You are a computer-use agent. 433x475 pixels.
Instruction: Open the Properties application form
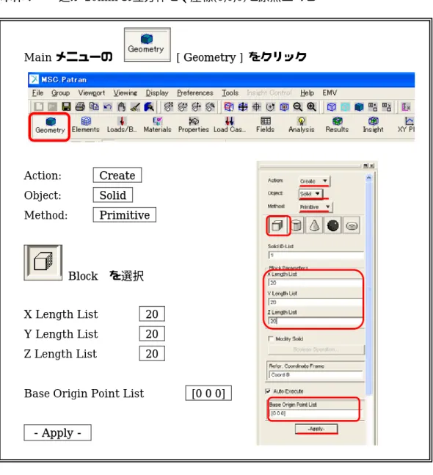tap(194, 126)
